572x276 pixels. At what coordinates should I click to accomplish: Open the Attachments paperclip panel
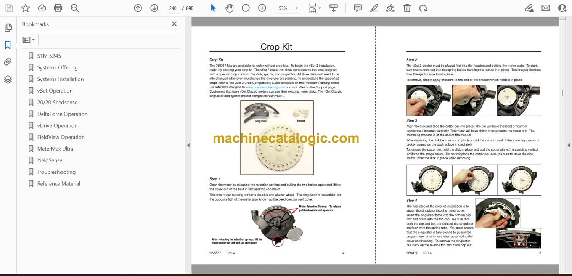(x=8, y=62)
